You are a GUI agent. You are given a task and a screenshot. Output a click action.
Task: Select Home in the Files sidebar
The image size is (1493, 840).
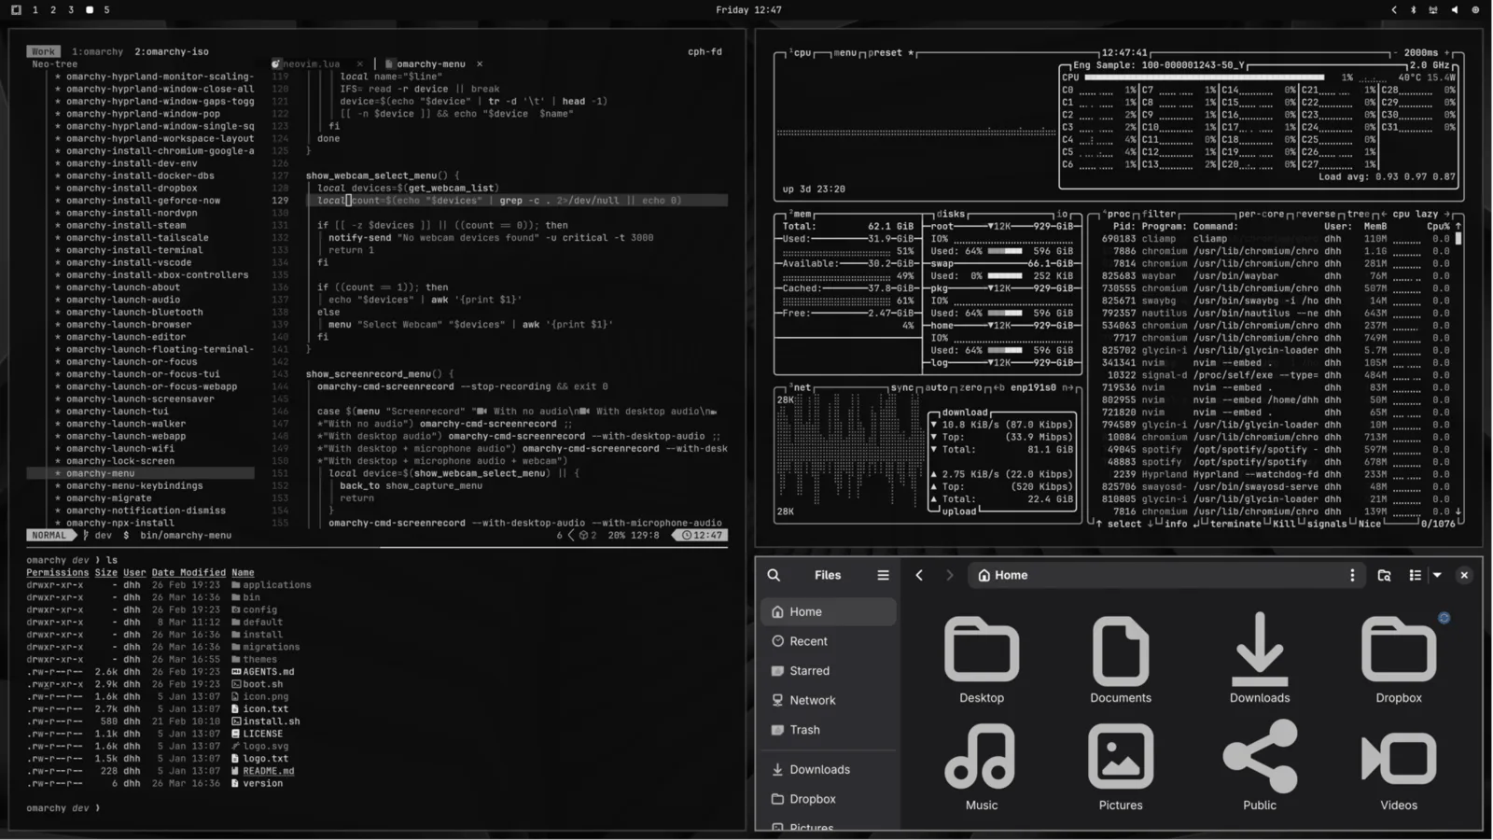coord(829,612)
